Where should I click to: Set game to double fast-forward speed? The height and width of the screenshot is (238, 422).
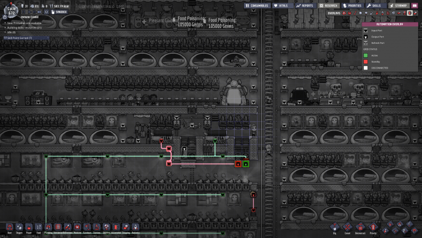[35, 12]
